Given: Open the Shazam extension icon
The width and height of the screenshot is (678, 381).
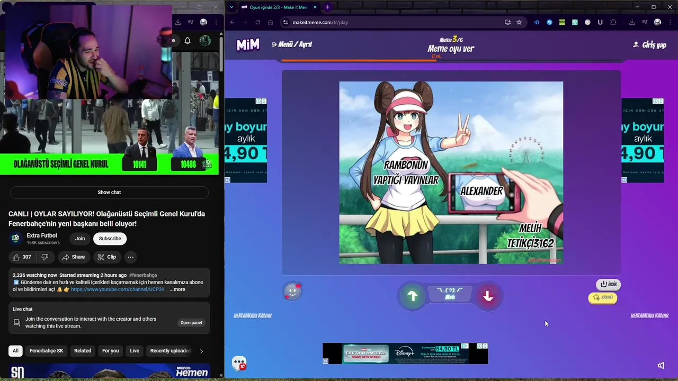Looking at the screenshot, I should coord(549,22).
